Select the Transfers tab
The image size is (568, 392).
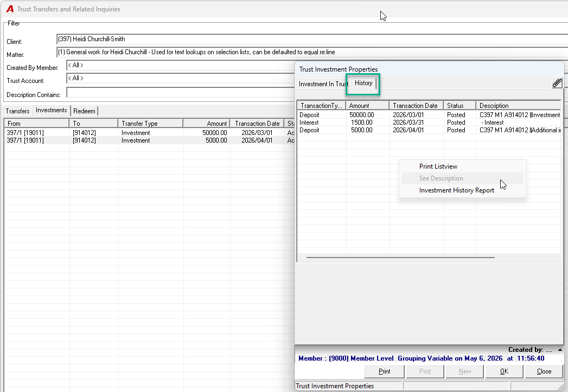click(17, 111)
